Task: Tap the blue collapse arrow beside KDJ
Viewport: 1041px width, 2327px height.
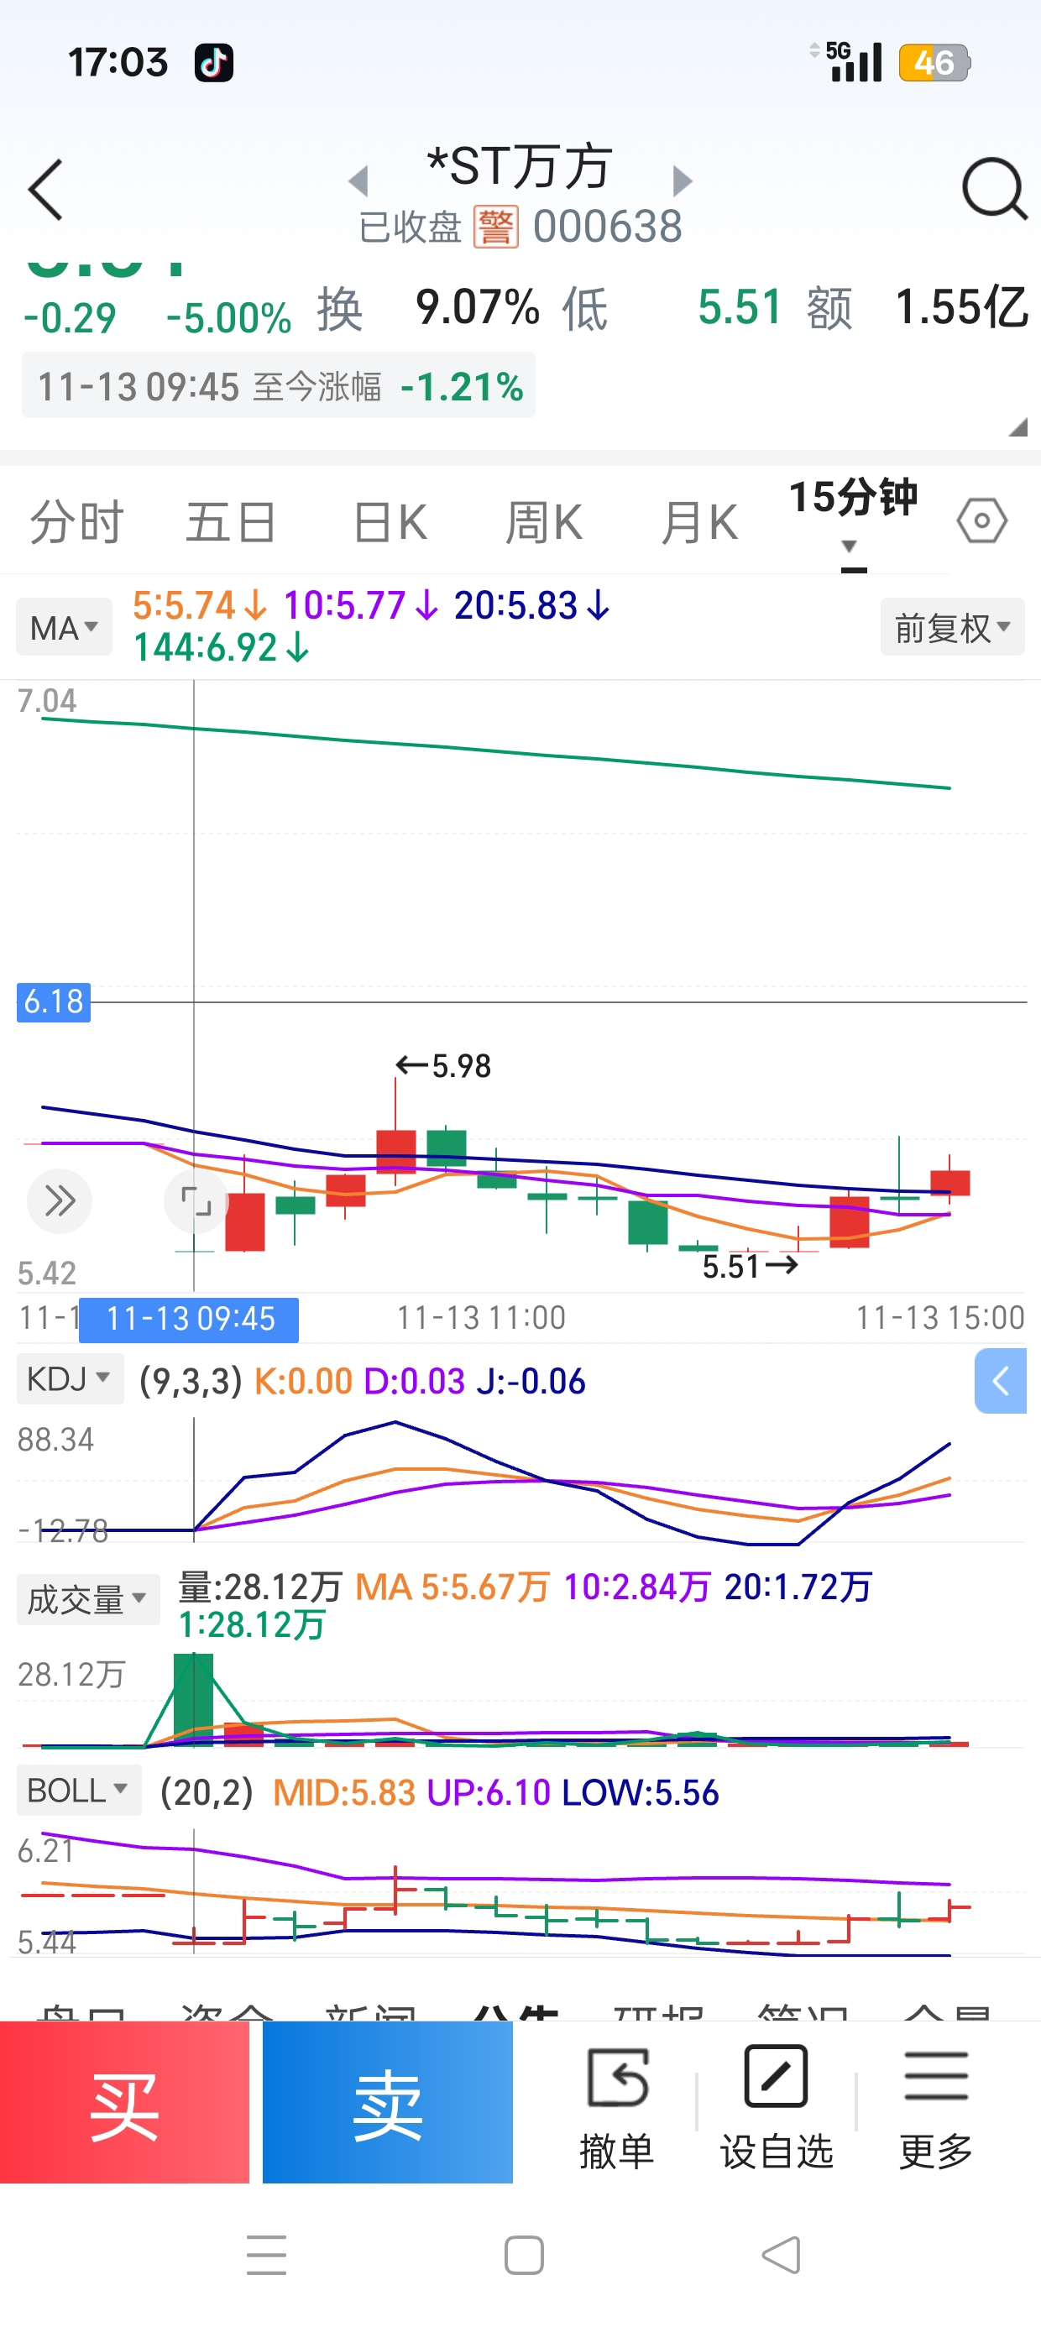Action: [x=1001, y=1380]
